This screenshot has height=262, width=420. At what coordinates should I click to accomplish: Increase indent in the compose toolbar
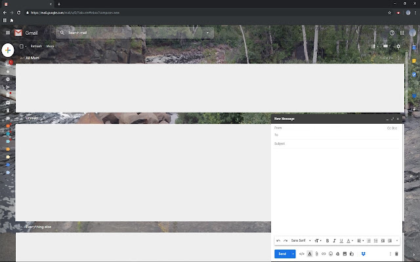point(390,241)
